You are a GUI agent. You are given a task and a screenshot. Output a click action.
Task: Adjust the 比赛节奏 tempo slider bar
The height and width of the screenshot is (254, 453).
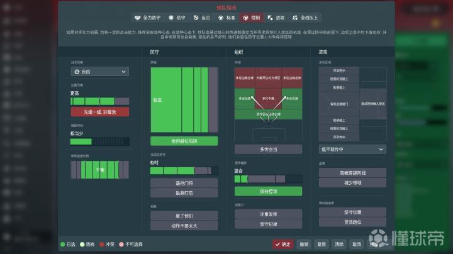pos(99,101)
